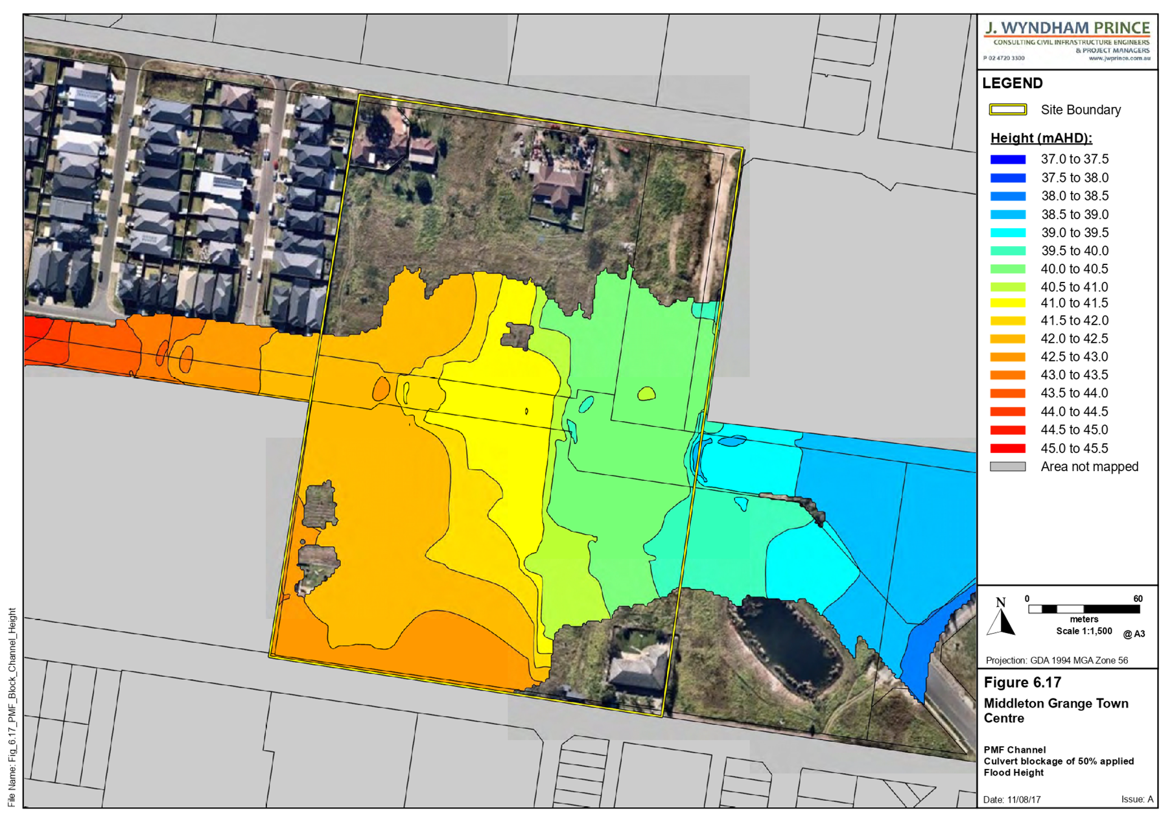Click the 'meters' scale bar unit label

click(1084, 619)
